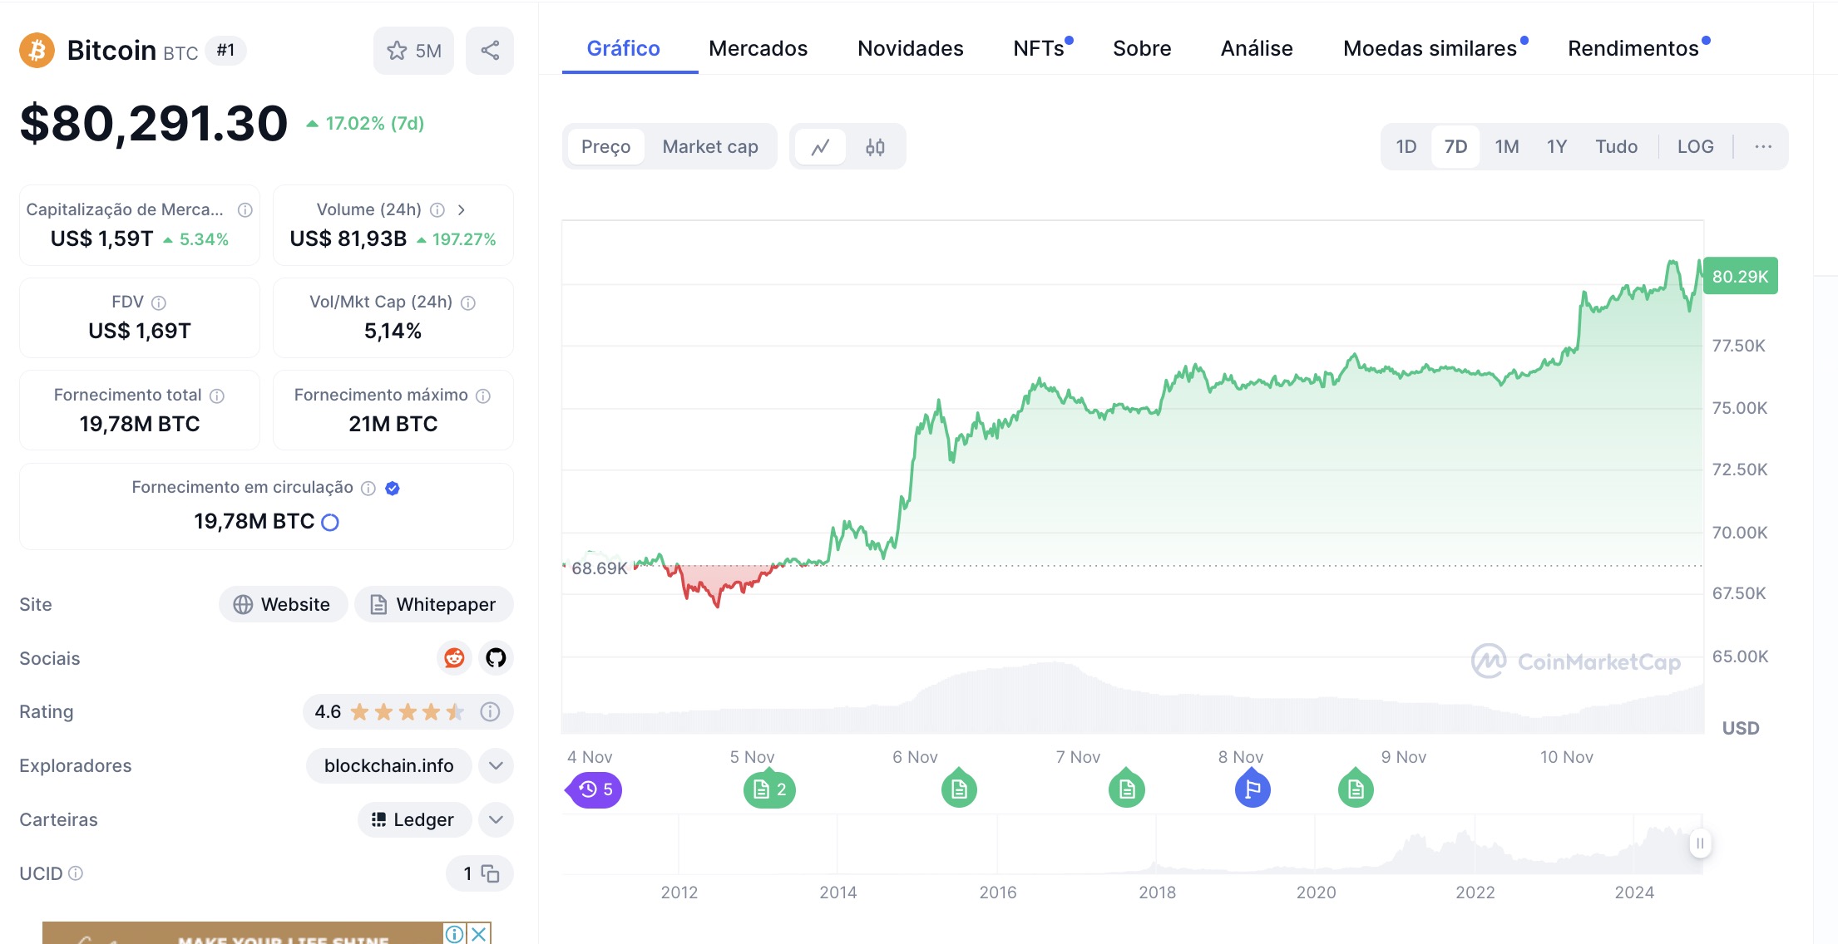Click circulating supply progress ring
Viewport: 1838px width, 944px height.
tap(330, 523)
